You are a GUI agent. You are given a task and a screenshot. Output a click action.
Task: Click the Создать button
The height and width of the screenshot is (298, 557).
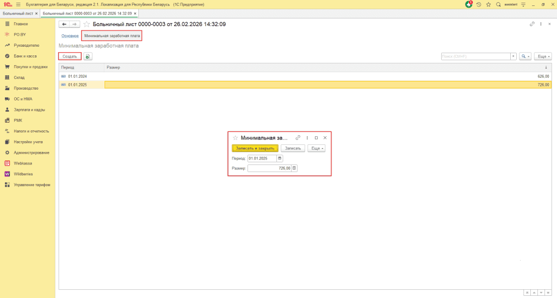pos(70,56)
